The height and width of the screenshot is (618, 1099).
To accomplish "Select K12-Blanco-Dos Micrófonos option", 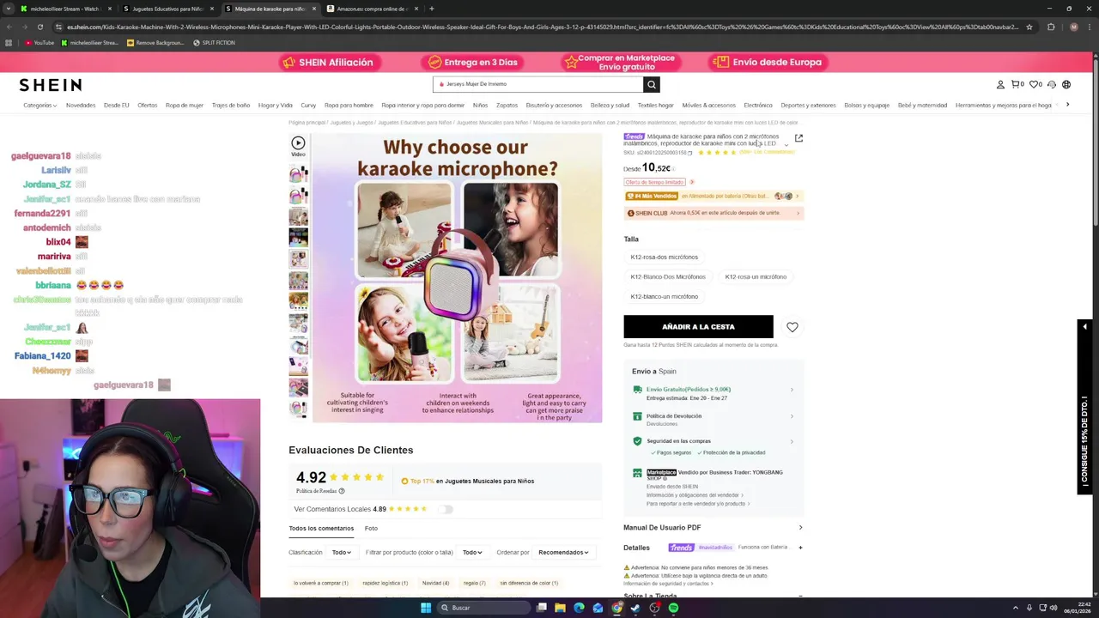I will click(x=668, y=276).
